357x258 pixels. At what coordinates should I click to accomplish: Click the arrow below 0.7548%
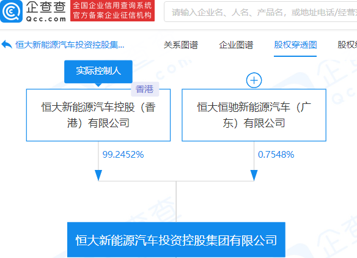click(254, 175)
